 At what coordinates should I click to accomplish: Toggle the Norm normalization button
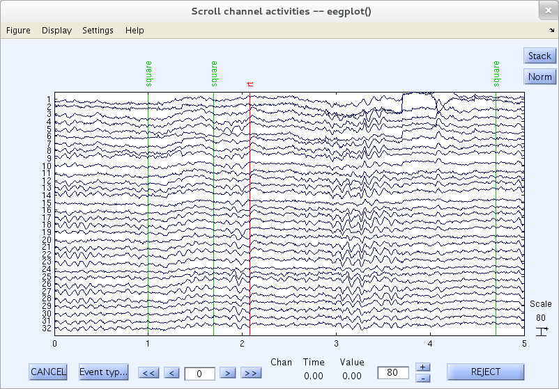[x=539, y=77]
